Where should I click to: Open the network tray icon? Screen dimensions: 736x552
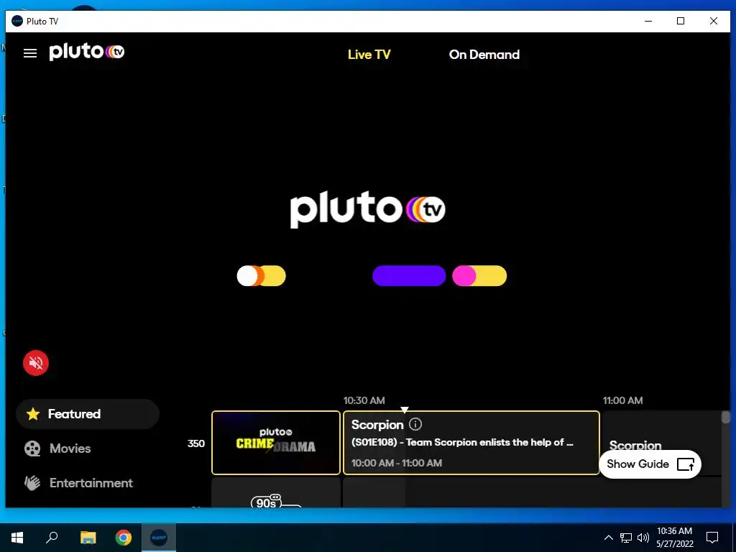[x=626, y=538]
